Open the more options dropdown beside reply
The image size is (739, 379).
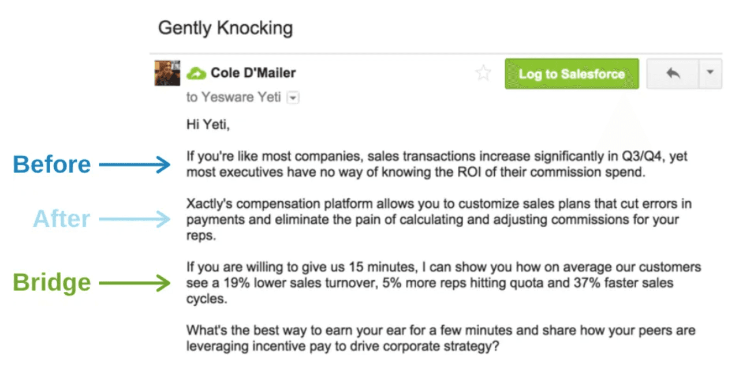710,73
